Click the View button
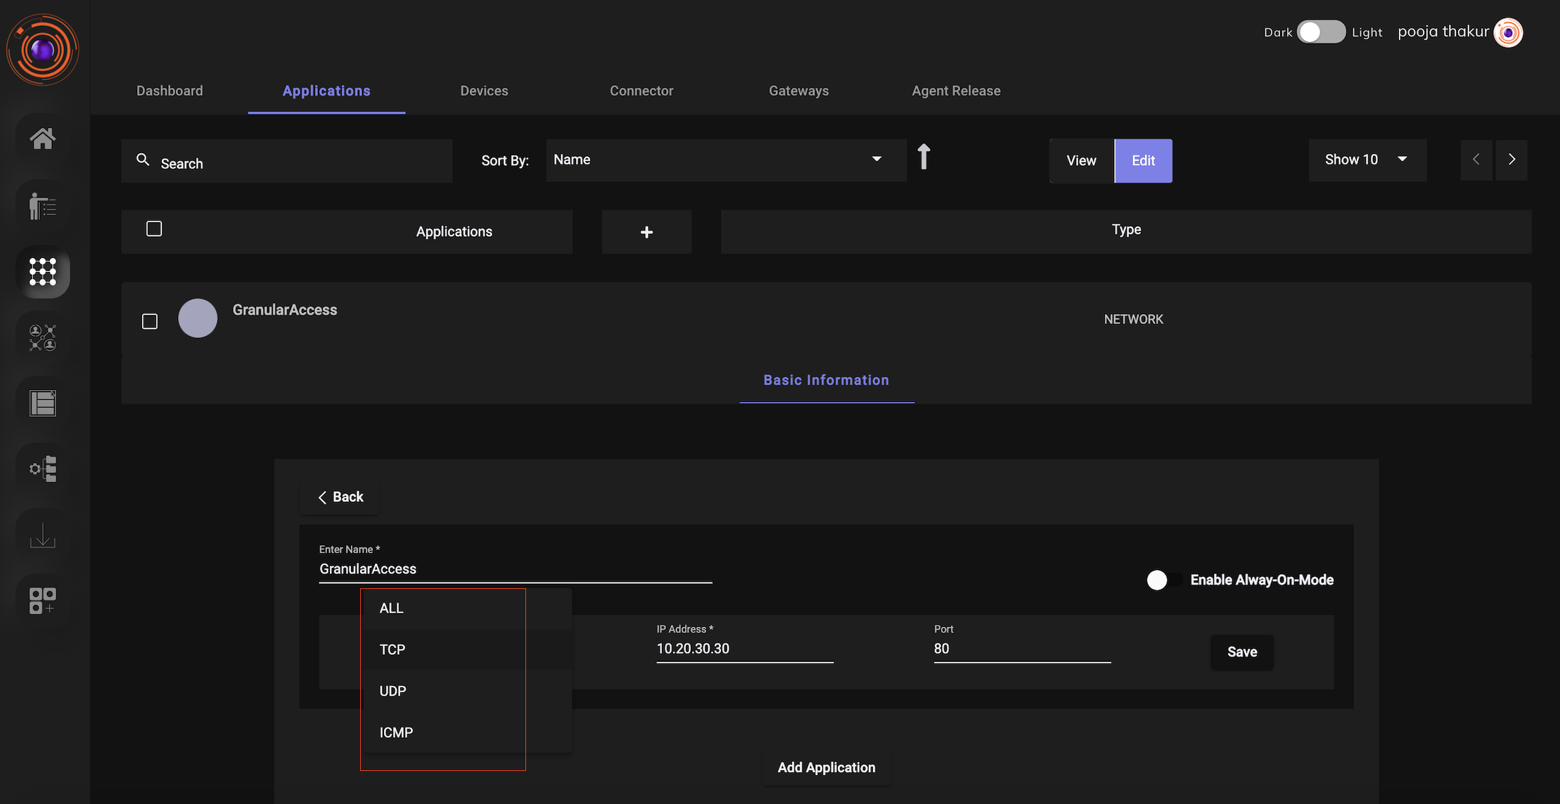This screenshot has width=1560, height=804. coord(1082,161)
